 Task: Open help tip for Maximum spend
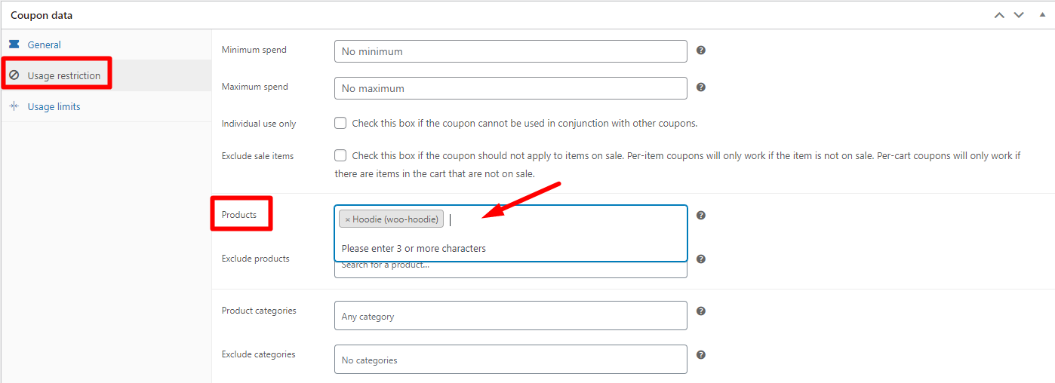700,87
